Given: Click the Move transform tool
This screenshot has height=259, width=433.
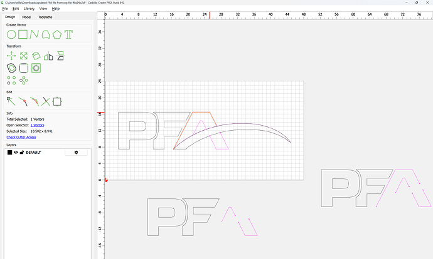Looking at the screenshot, I should pyautogui.click(x=11, y=56).
